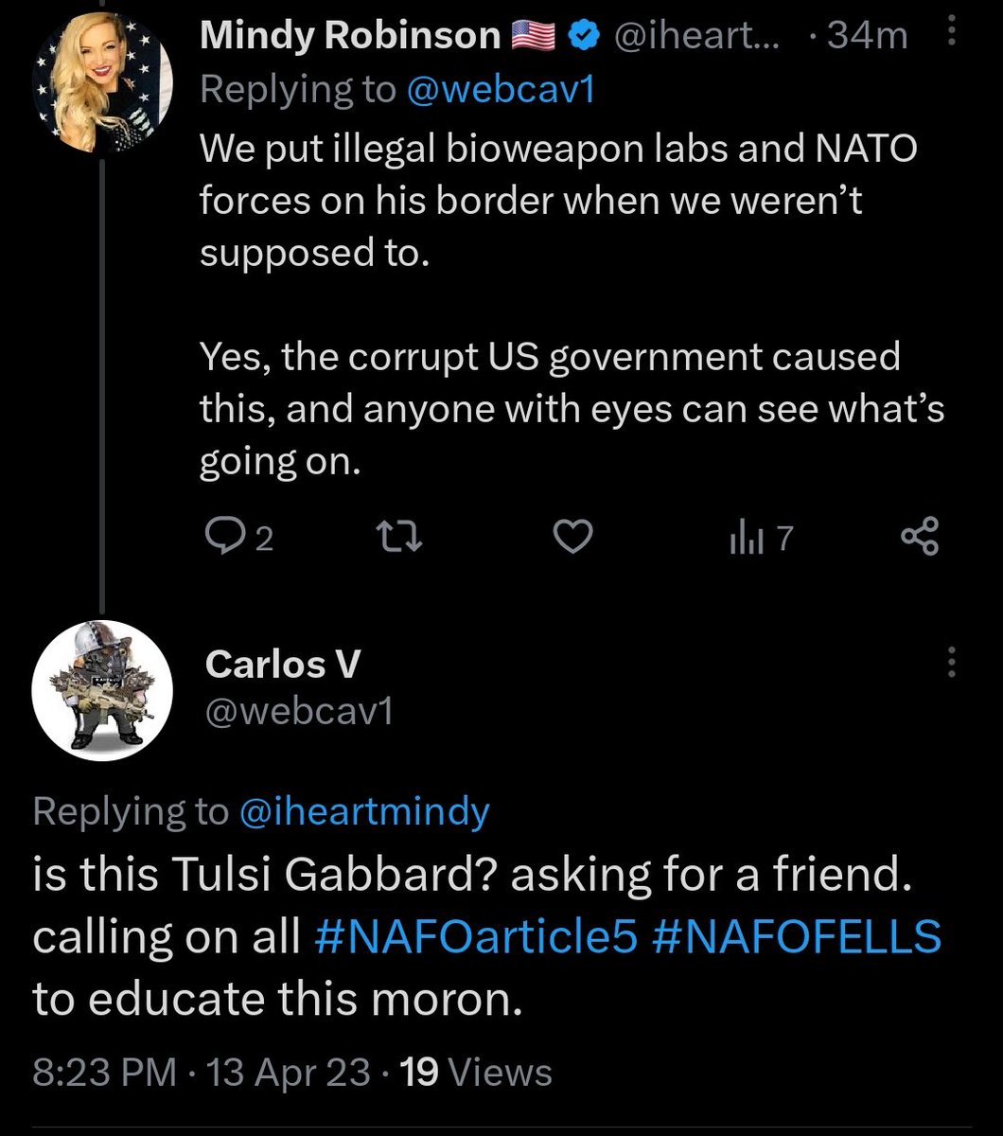Share Mindy Robinson's tweet via share icon
Image resolution: width=1003 pixels, height=1136 pixels.
point(919,537)
